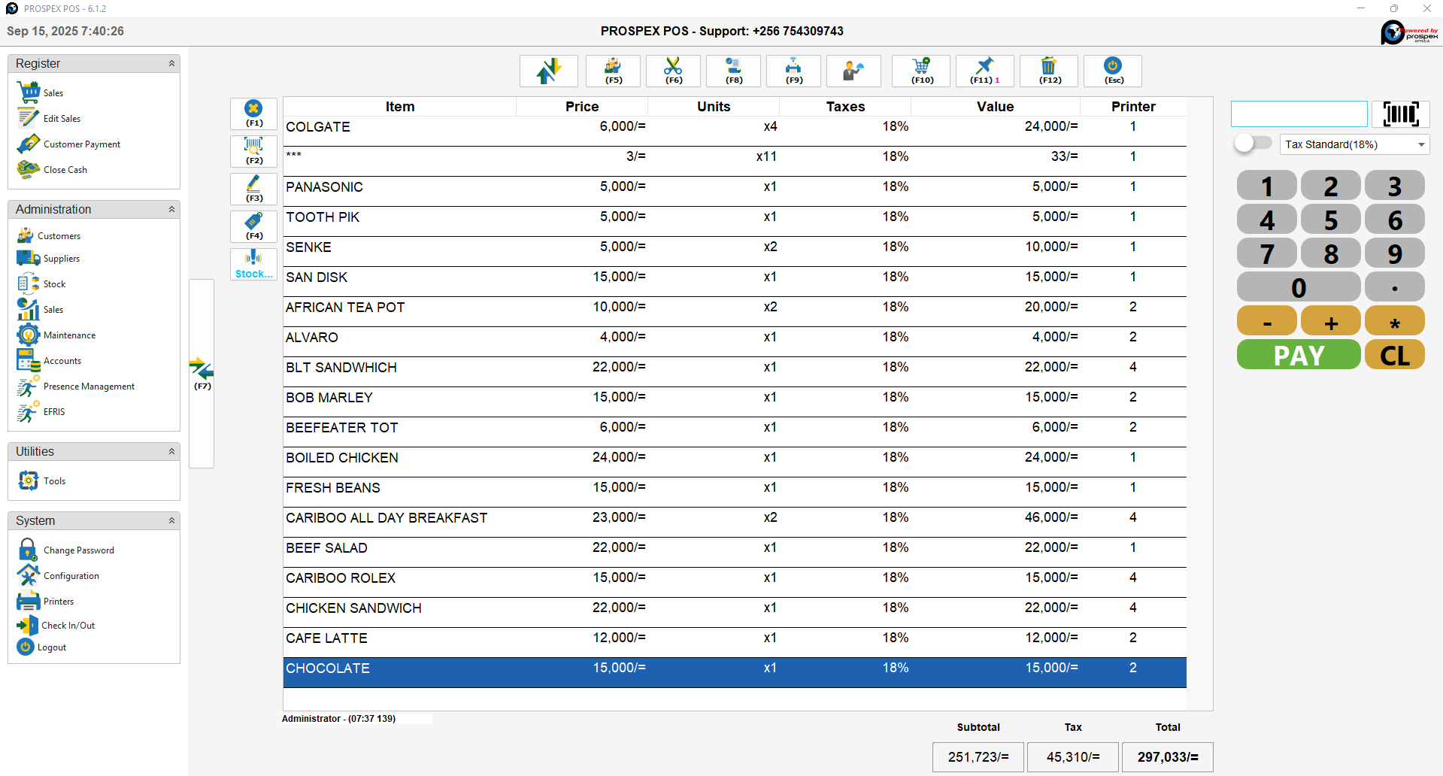Print the receipt with the F9 printer icon
This screenshot has width=1443, height=776.
(x=793, y=71)
